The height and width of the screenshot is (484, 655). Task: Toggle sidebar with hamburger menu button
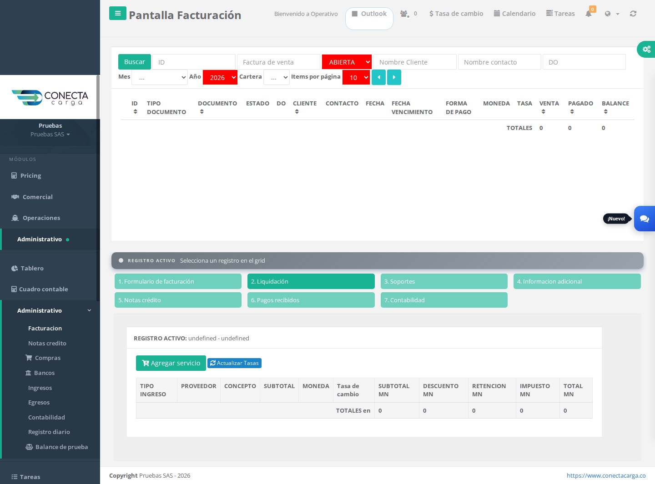tap(118, 13)
